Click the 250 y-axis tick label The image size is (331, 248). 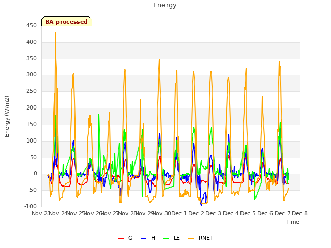[32, 91]
